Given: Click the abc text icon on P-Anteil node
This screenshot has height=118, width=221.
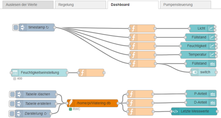Looking at the screenshot, I should (x=213, y=94).
